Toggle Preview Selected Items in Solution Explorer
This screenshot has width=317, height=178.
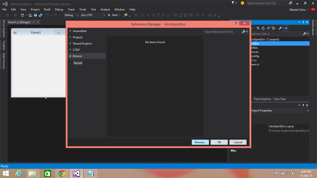point(285,28)
